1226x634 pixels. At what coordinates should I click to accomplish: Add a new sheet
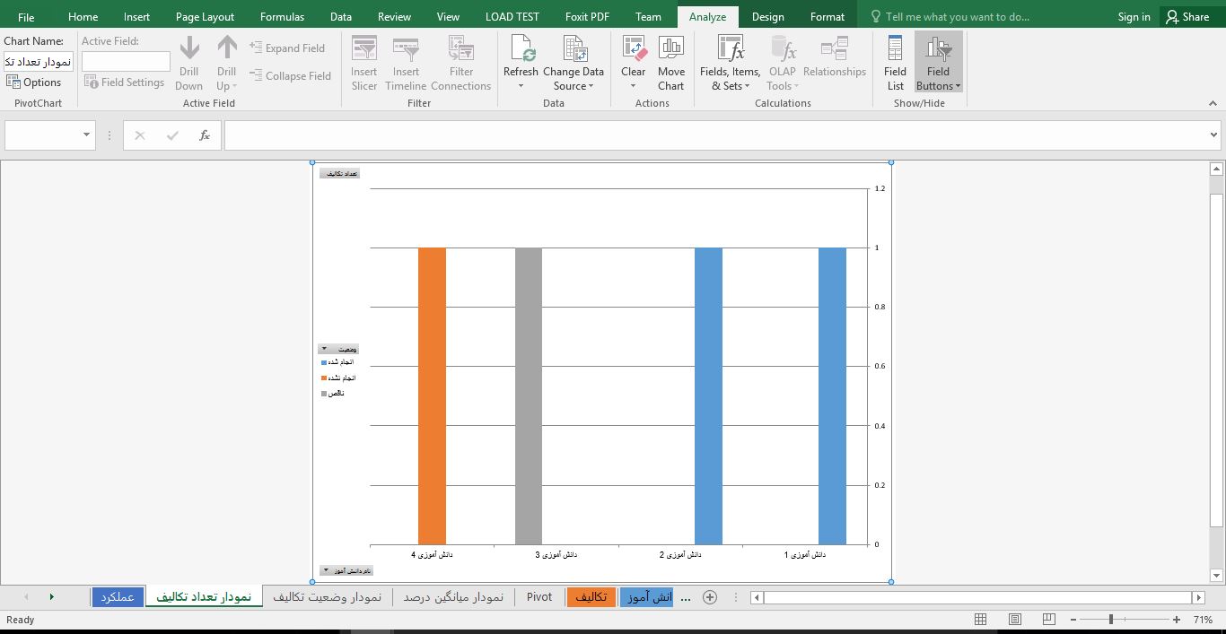710,596
